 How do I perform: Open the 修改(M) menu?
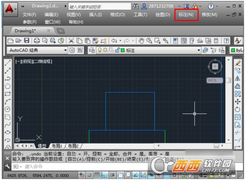210,15
